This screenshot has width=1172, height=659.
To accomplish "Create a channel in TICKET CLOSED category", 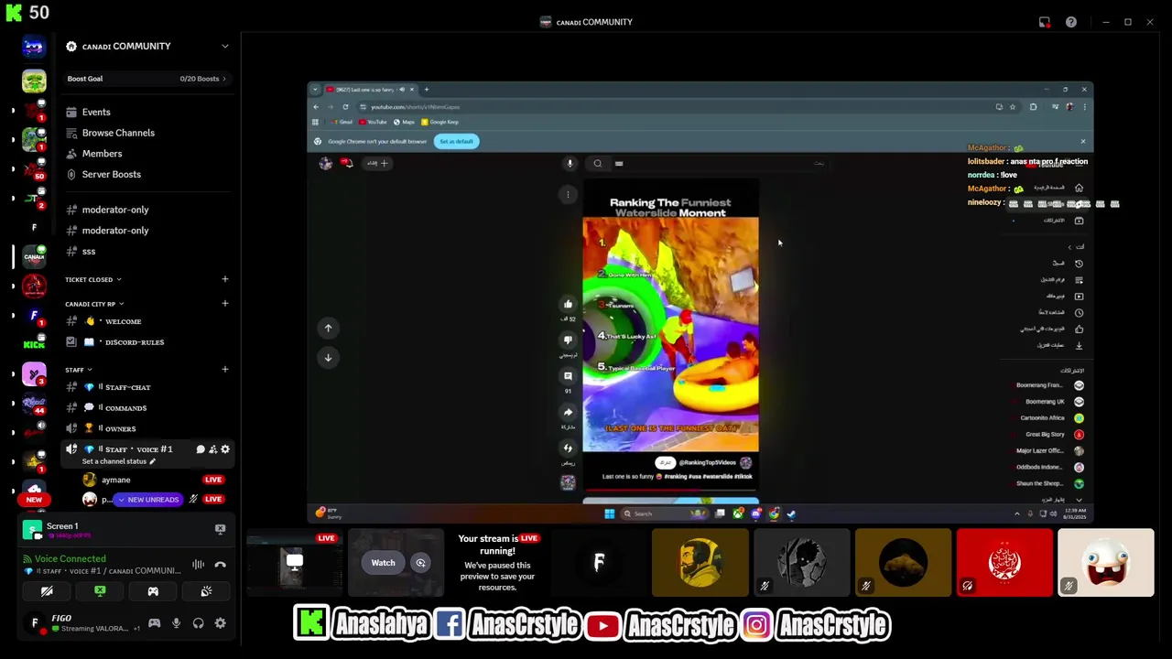I will (224, 279).
